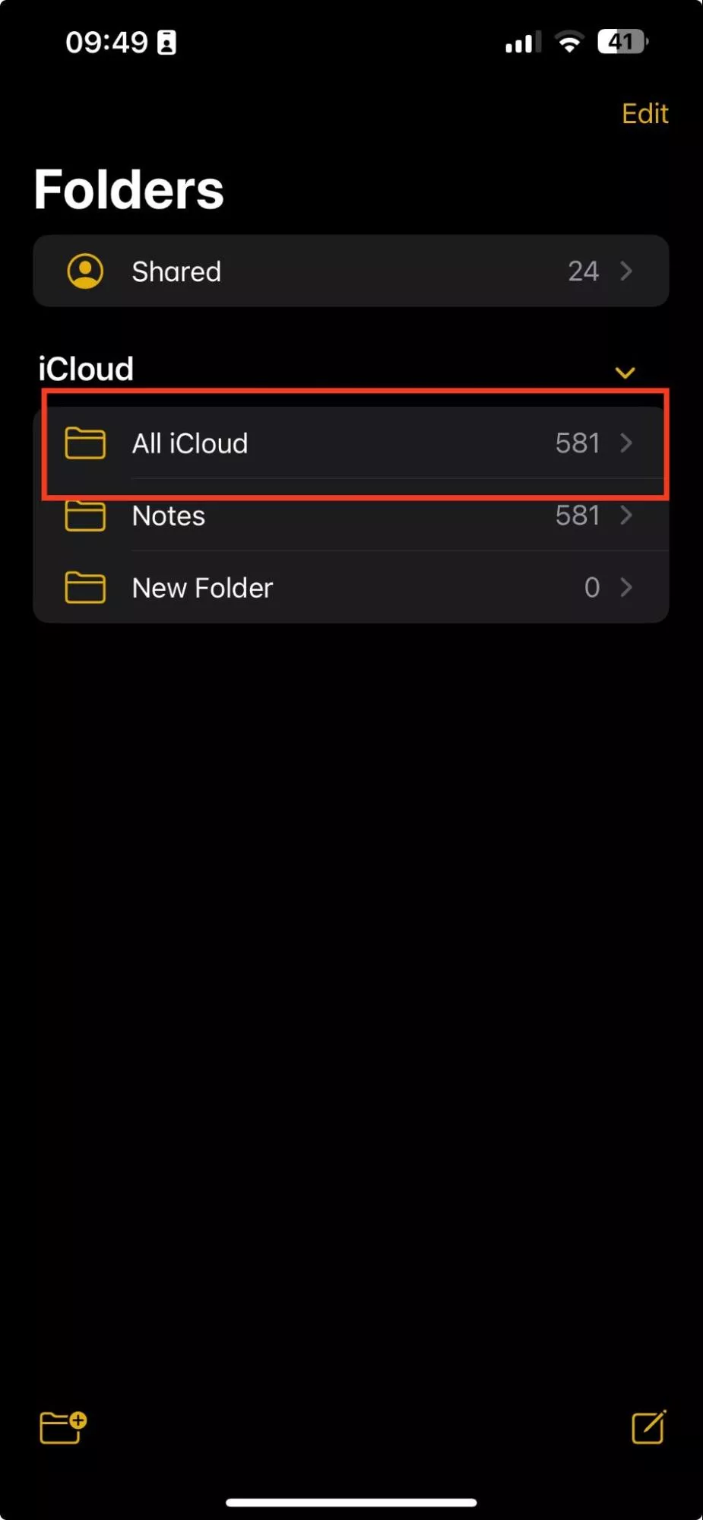The width and height of the screenshot is (703, 1520).
Task: Tap the battery level indicator
Action: [622, 42]
